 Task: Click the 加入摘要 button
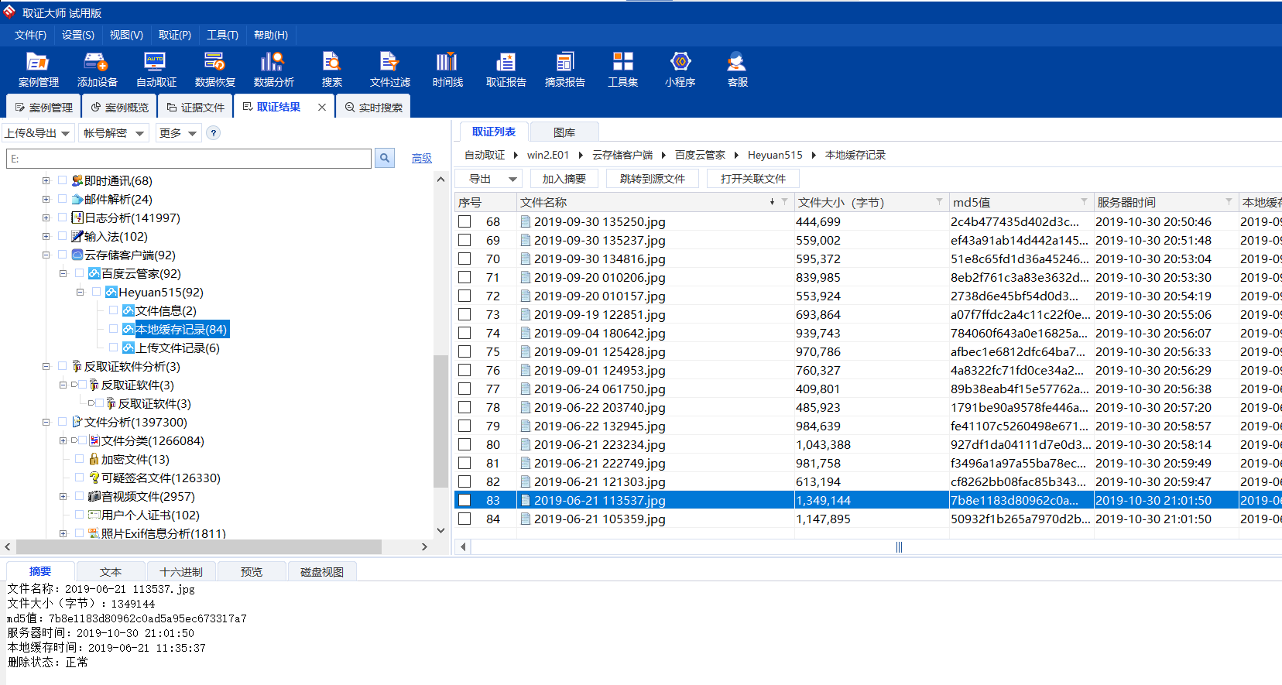tap(564, 179)
